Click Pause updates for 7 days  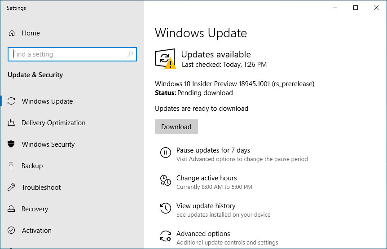point(213,150)
